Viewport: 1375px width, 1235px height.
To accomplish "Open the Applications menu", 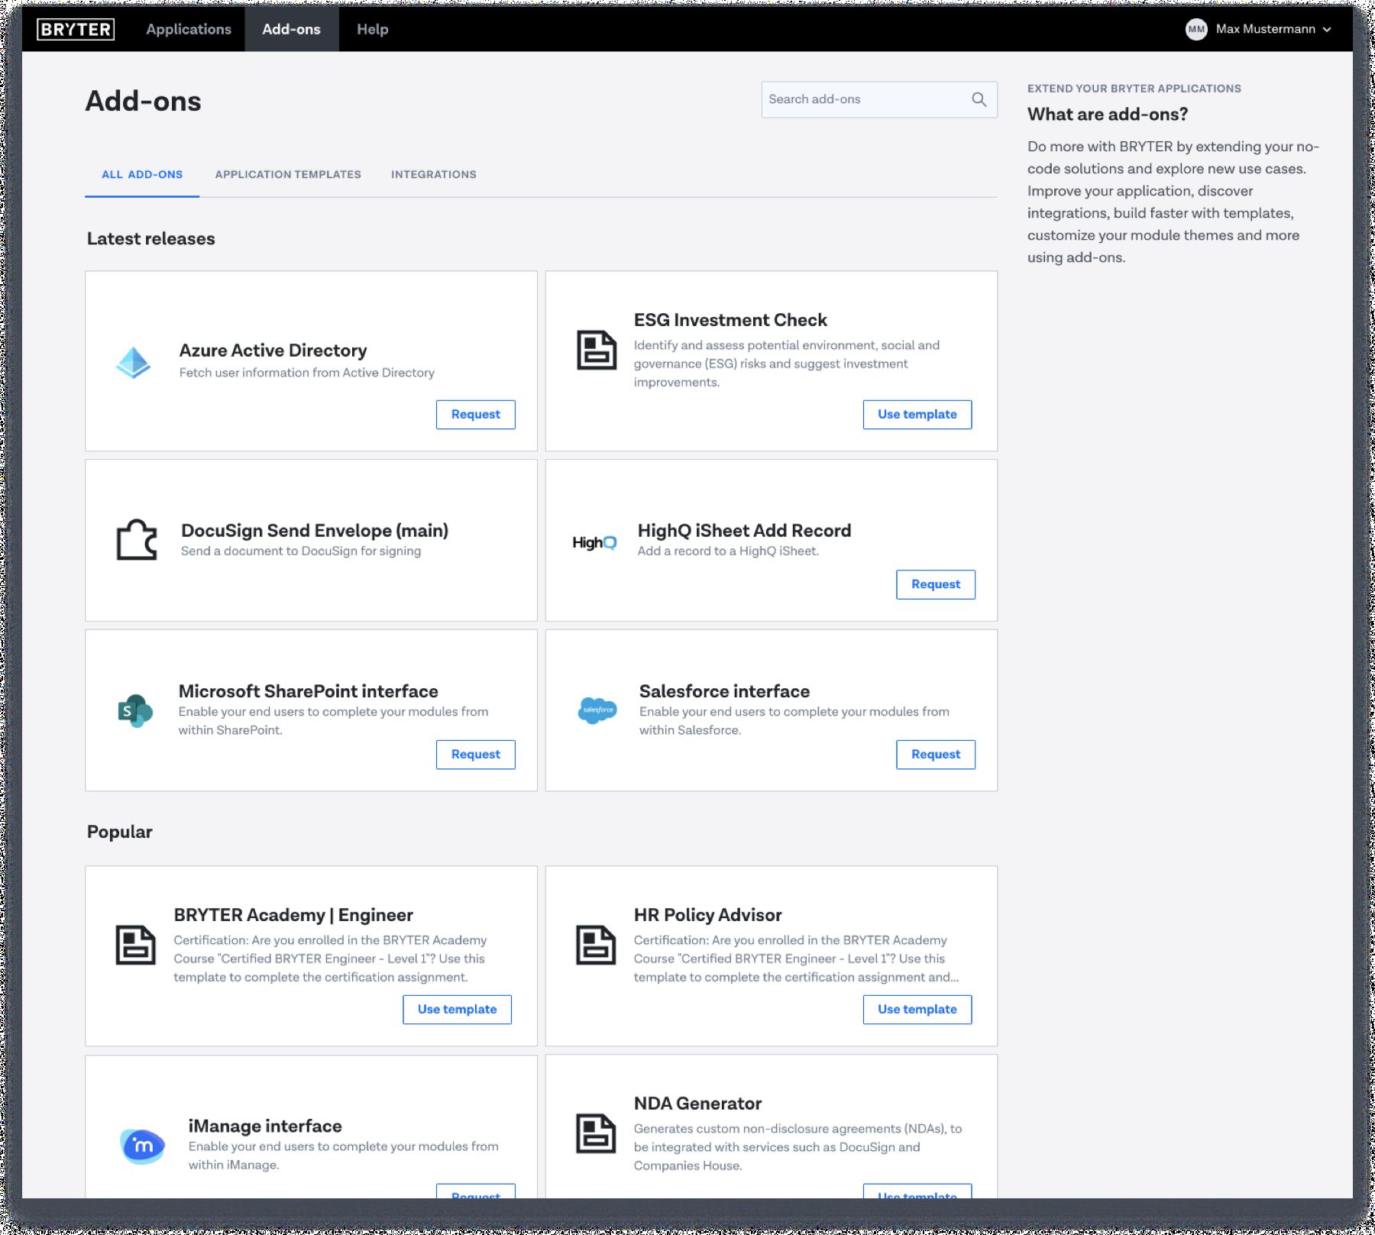I will (x=189, y=29).
